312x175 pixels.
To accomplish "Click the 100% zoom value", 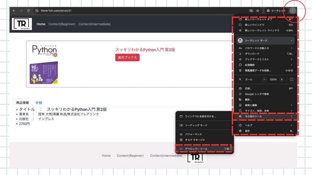I will coord(273,79).
